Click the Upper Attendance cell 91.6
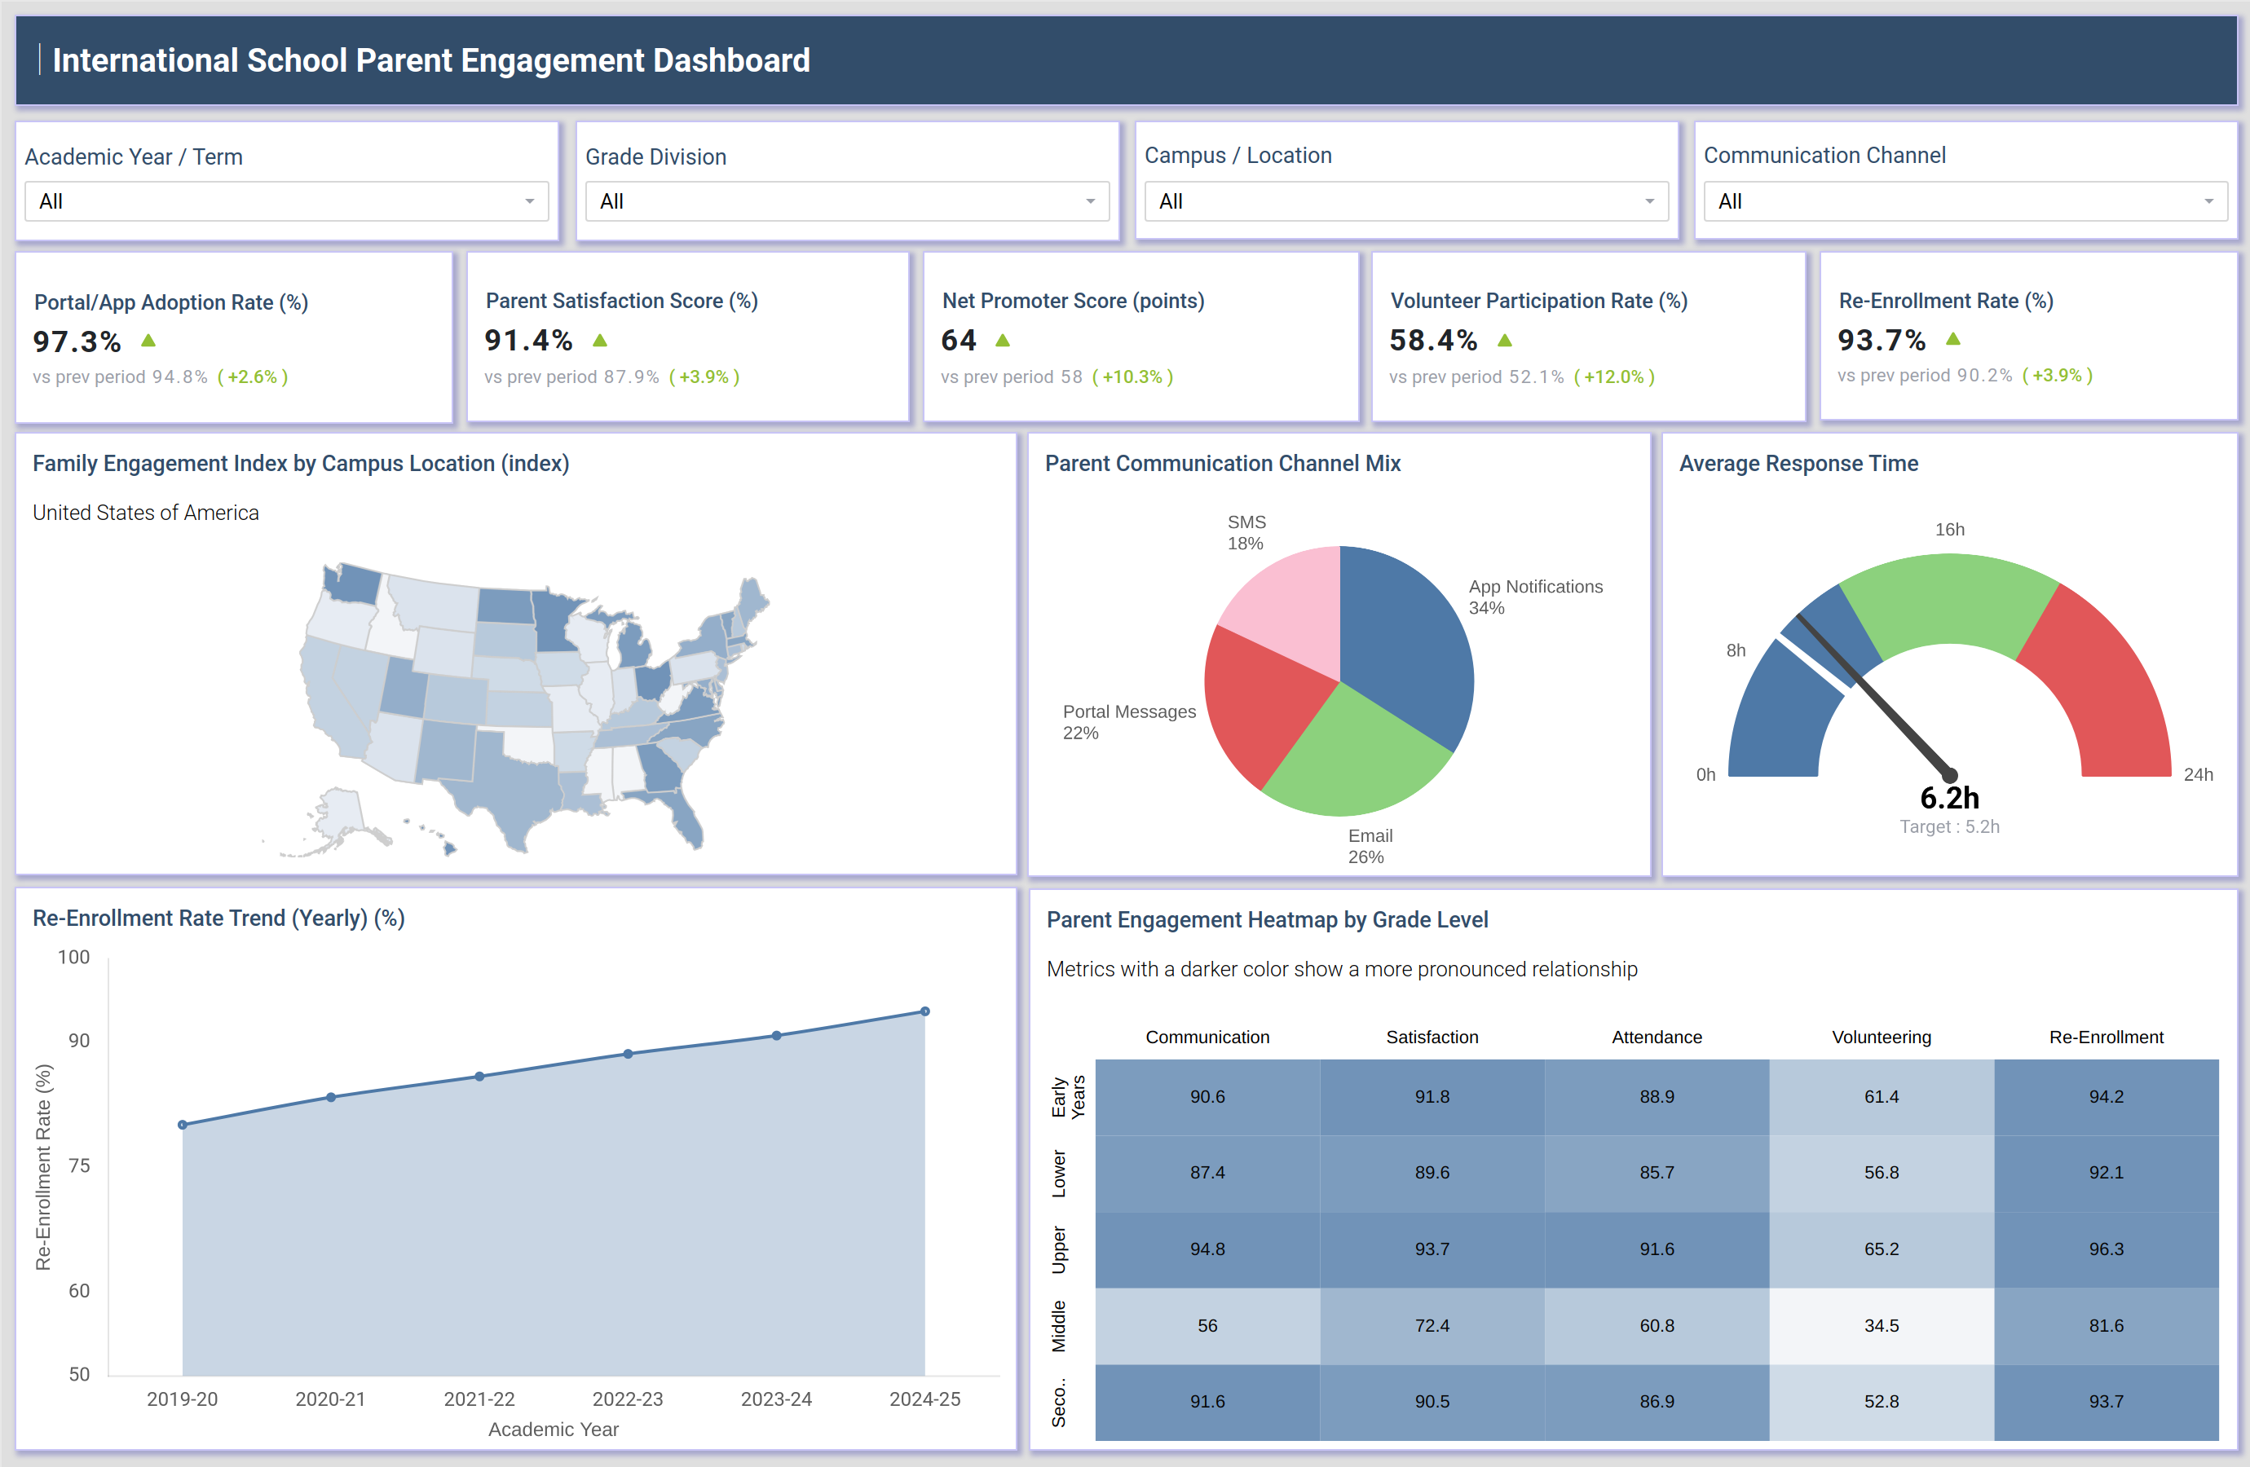The width and height of the screenshot is (2250, 1467). [x=1657, y=1249]
